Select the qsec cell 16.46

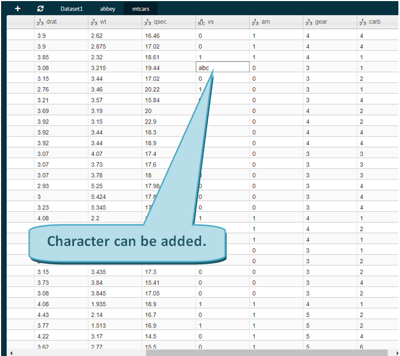point(169,36)
